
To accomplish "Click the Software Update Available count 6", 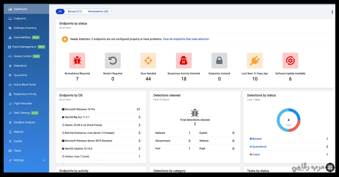I will [290, 79].
